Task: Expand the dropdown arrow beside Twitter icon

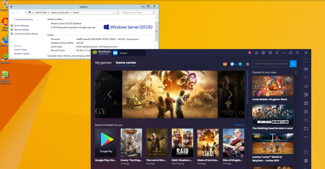Action: (236, 64)
